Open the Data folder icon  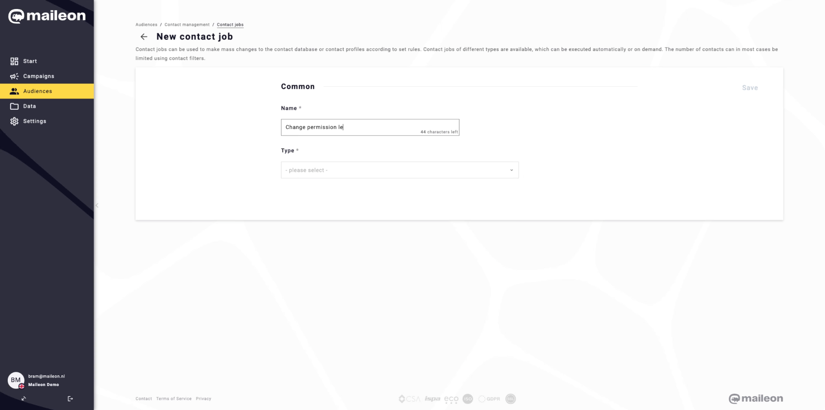click(x=14, y=106)
